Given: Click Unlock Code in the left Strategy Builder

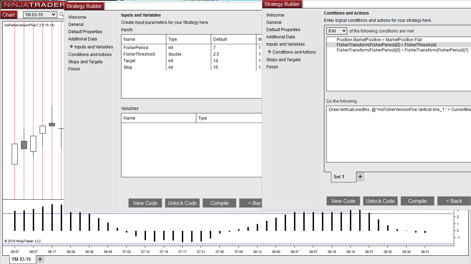Looking at the screenshot, I should 182,203.
